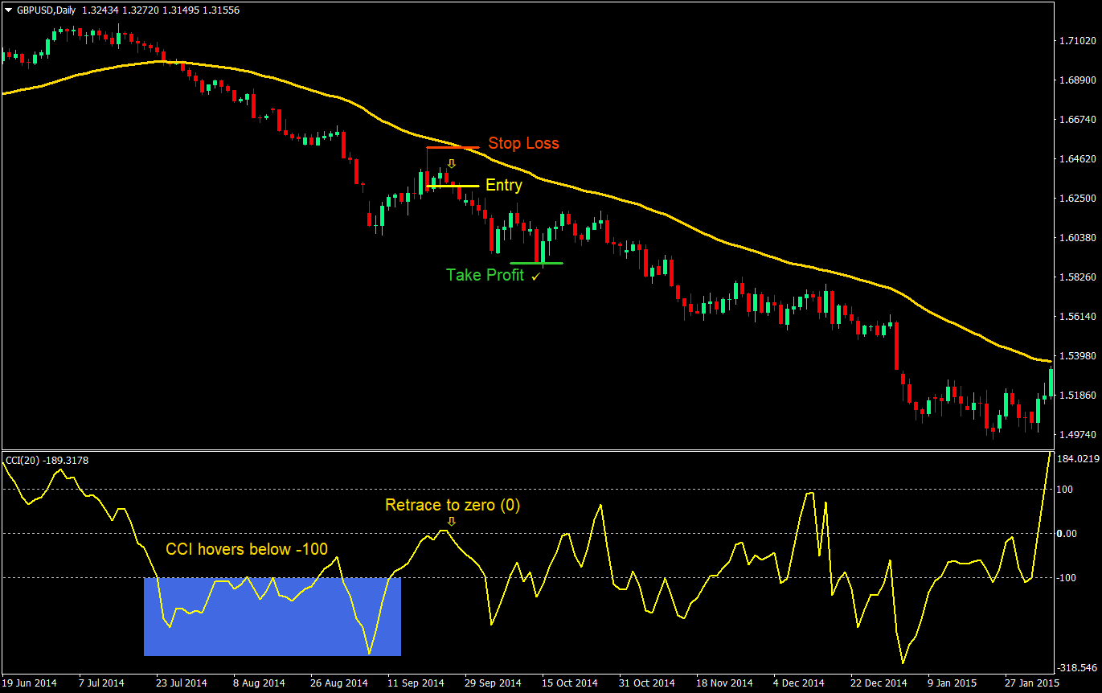Click the 'Stop Loss' text label
Viewport: 1102px width, 693px height.
(x=523, y=143)
